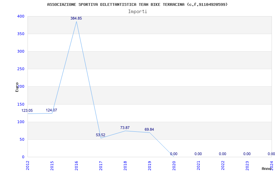This screenshot has width=275, height=172.
Task: Click the x-axis year 2019
Action: pyautogui.click(x=150, y=166)
